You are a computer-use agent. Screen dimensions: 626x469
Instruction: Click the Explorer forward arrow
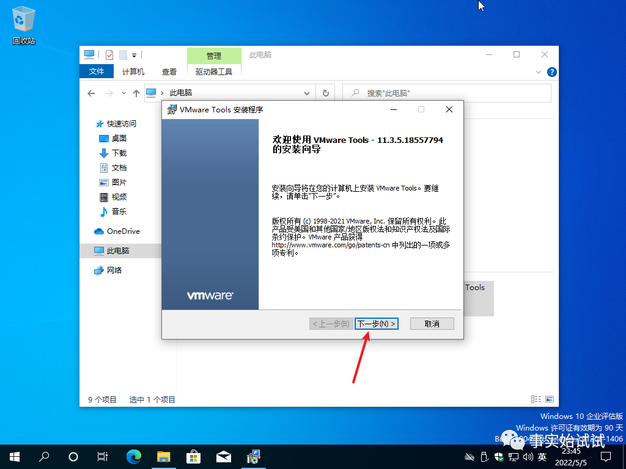(109, 93)
